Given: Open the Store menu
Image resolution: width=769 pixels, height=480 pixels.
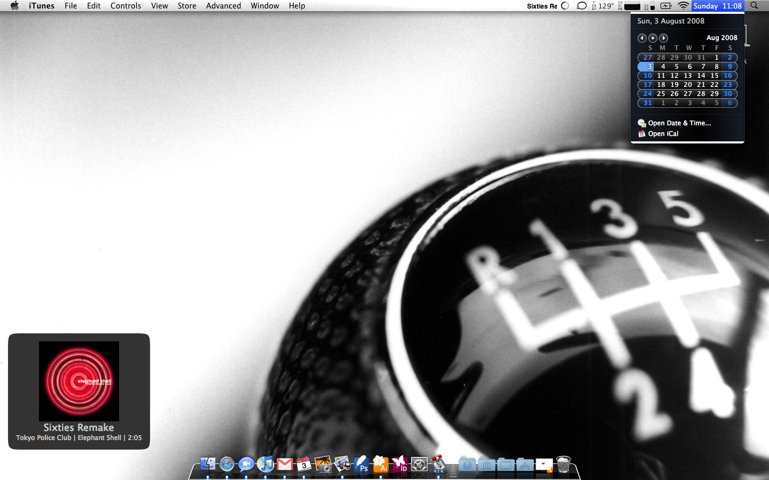Looking at the screenshot, I should pyautogui.click(x=187, y=6).
